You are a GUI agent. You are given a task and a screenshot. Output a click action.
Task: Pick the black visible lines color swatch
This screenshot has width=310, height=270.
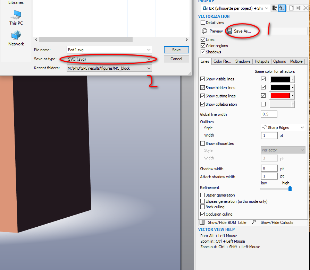tap(280, 79)
